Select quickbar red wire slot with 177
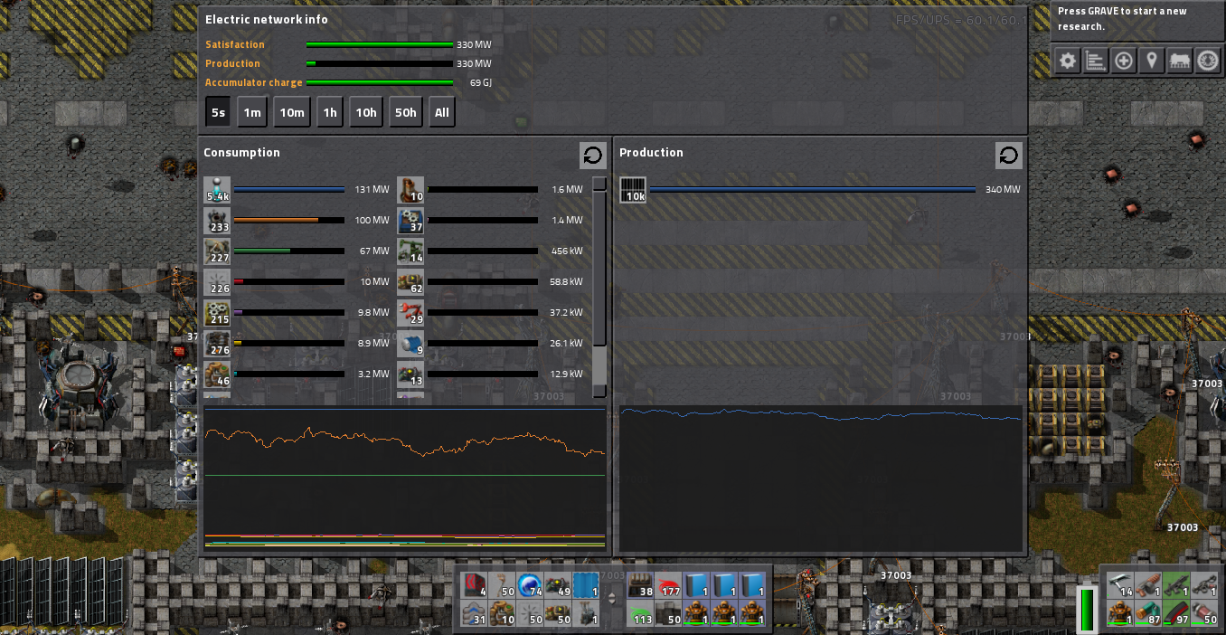 click(x=669, y=585)
